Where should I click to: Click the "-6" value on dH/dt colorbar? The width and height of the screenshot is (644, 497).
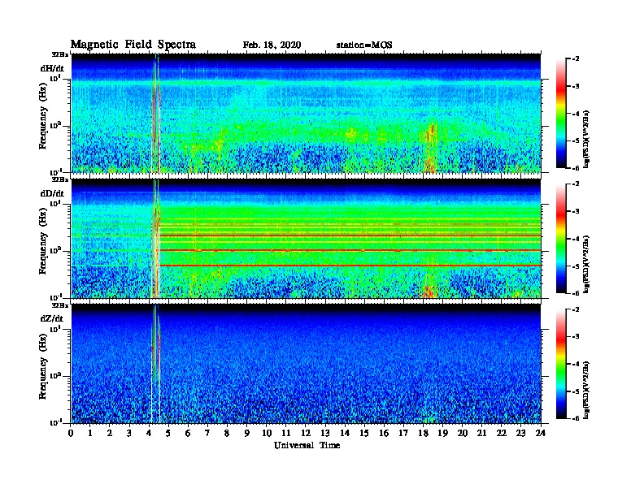(576, 168)
